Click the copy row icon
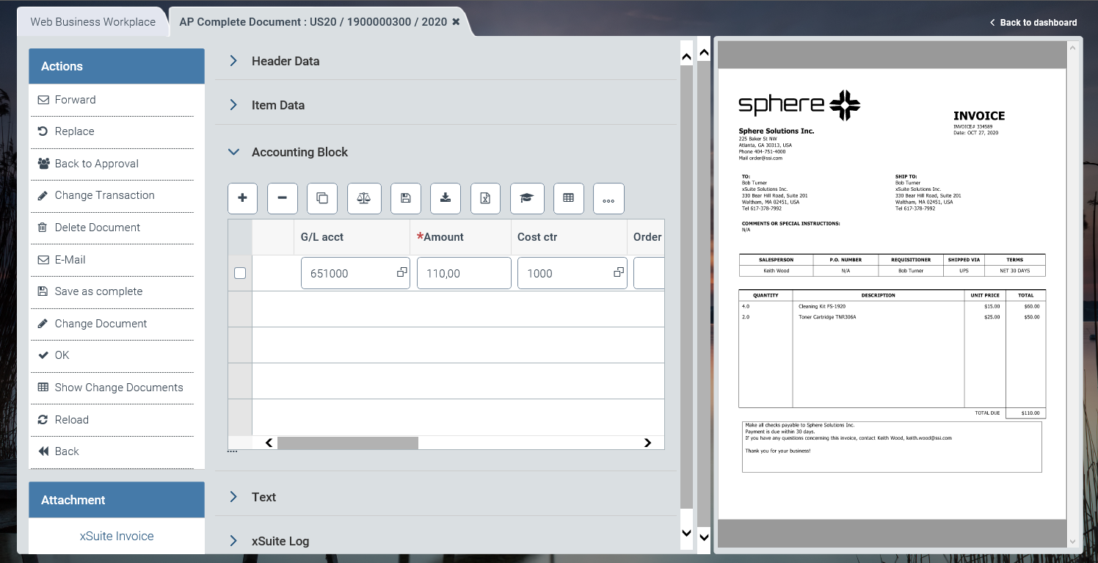This screenshot has width=1098, height=563. point(322,198)
